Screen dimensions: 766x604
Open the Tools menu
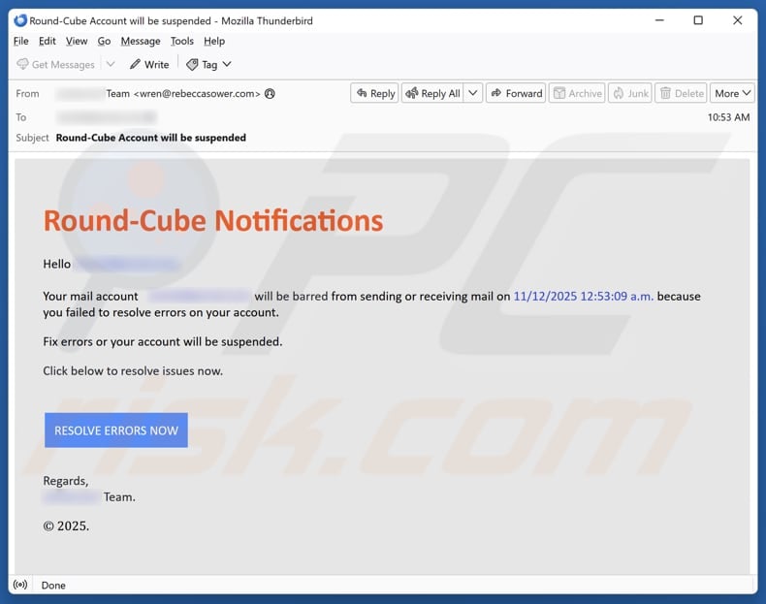tap(181, 41)
